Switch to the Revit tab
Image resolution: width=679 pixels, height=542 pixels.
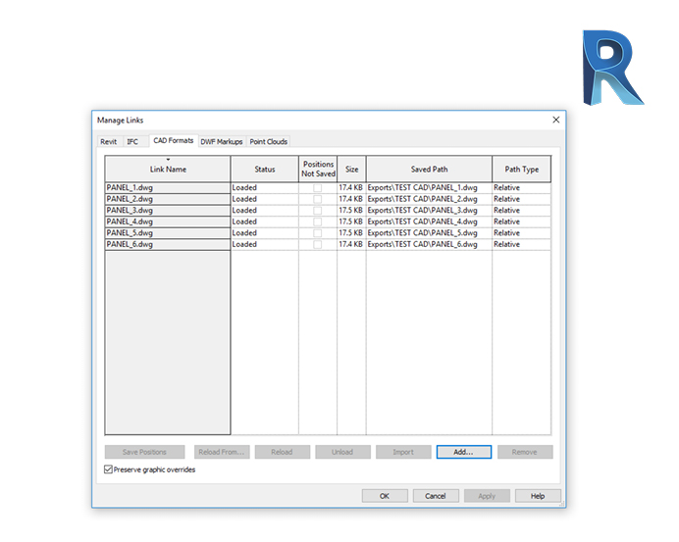pyautogui.click(x=108, y=142)
